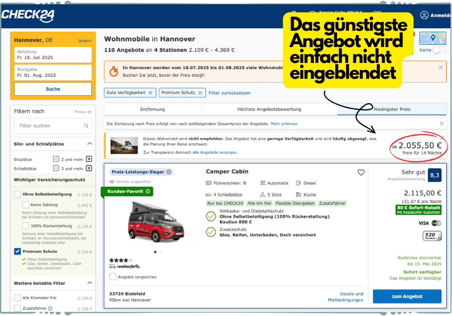This screenshot has height=316, width=452.
Task: Click the Zusatzfahrer offer tag
Action: tap(332, 203)
